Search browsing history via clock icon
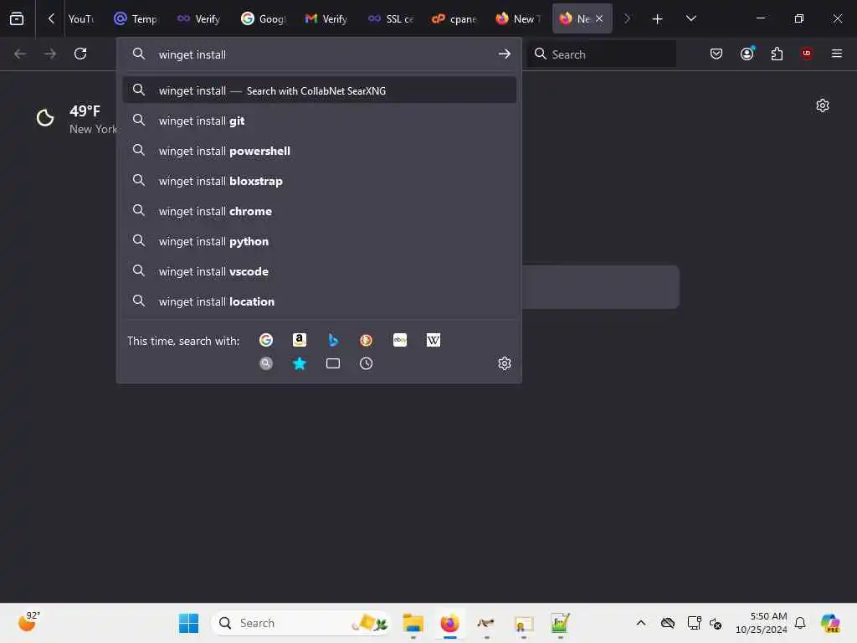Screen dimensions: 857x643 point(367,363)
